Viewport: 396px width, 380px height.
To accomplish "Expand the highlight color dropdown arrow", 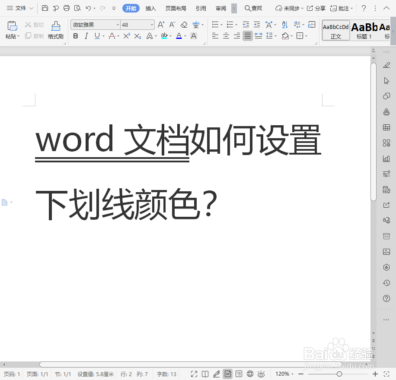I will (x=171, y=36).
